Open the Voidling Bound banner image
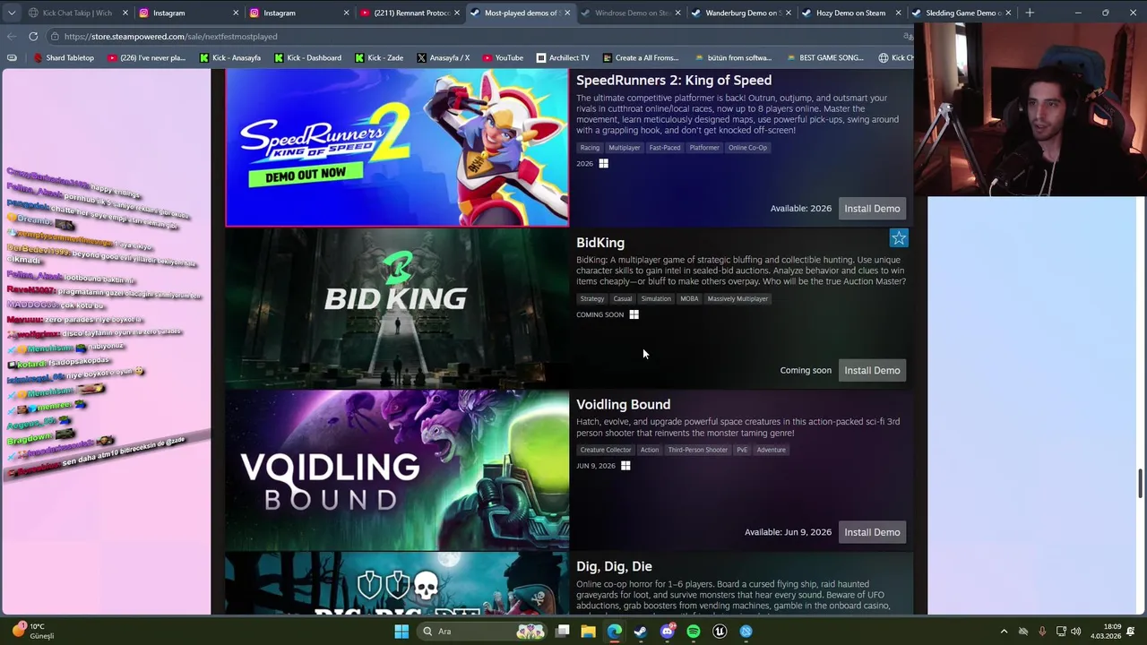This screenshot has height=645, width=1147. click(x=397, y=470)
